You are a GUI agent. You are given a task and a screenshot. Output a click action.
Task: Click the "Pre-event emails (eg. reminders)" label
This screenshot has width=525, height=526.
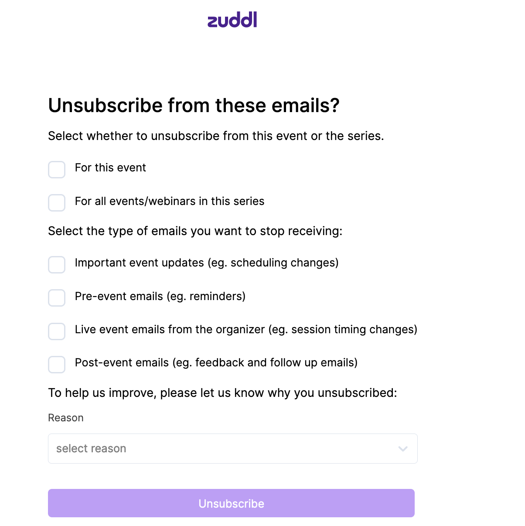point(160,297)
